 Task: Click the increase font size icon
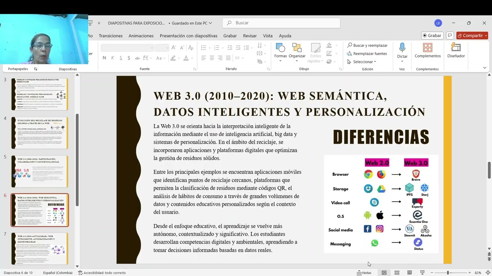click(174, 48)
